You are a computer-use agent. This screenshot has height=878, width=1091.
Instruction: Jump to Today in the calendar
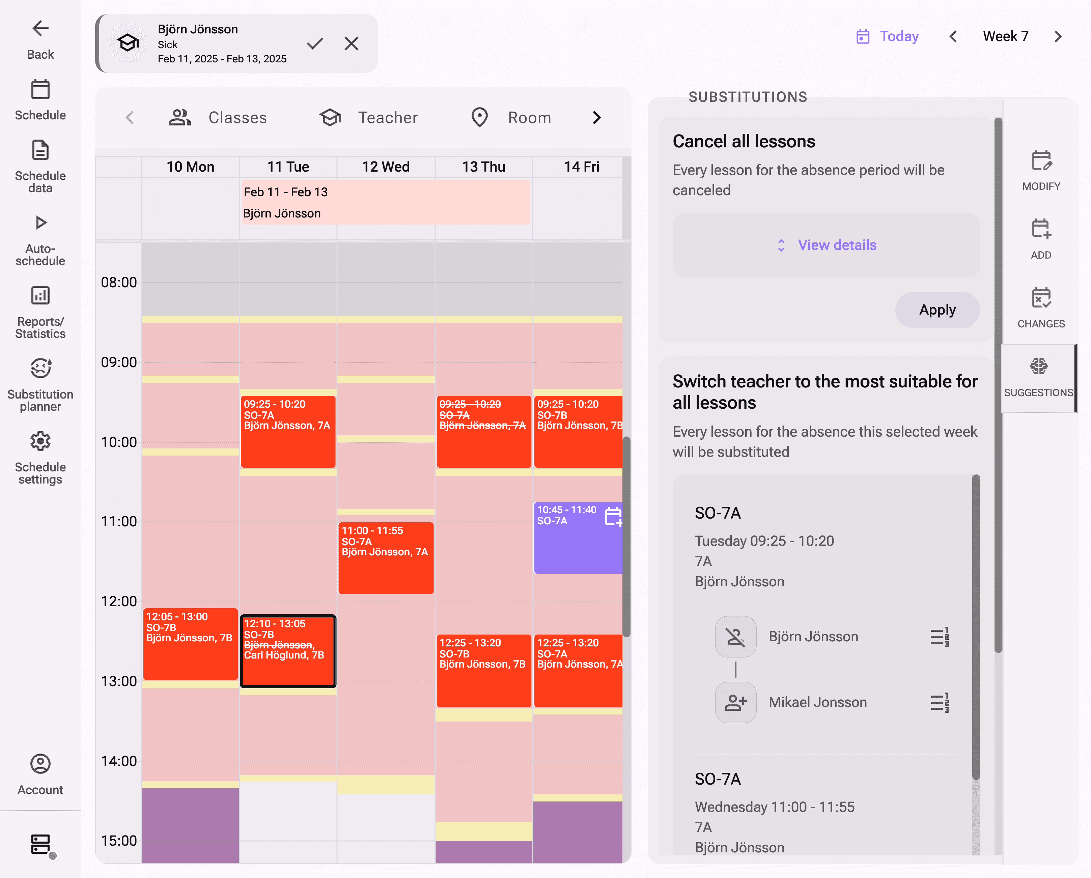point(888,36)
